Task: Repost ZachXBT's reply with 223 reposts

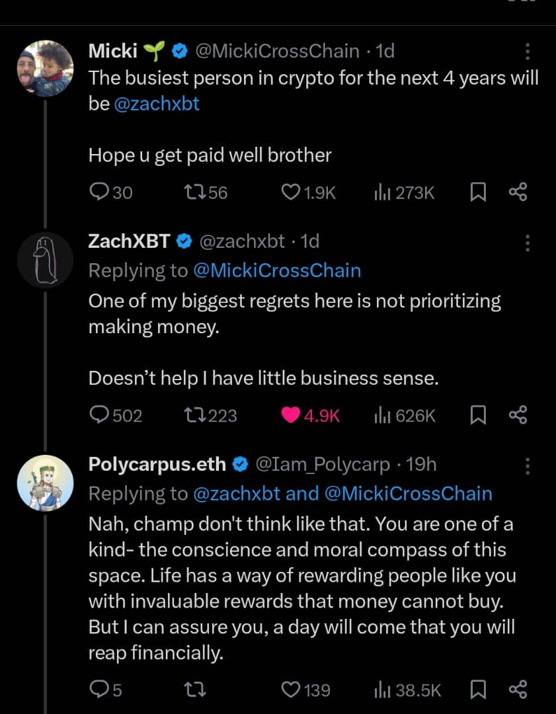Action: click(195, 415)
